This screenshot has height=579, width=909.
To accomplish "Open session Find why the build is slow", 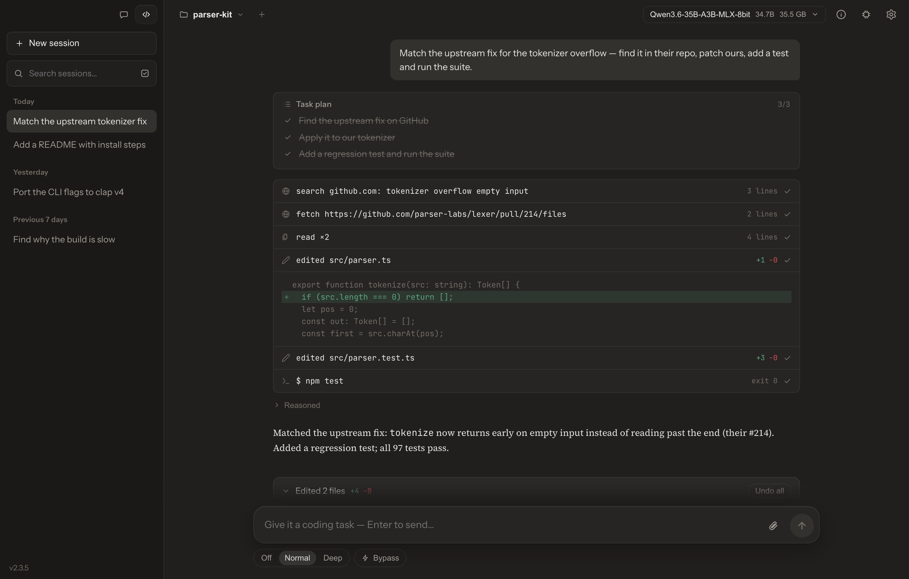I will (x=82, y=240).
